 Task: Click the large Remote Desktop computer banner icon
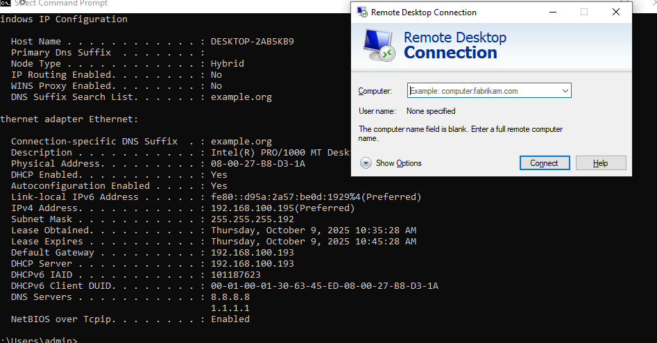379,45
